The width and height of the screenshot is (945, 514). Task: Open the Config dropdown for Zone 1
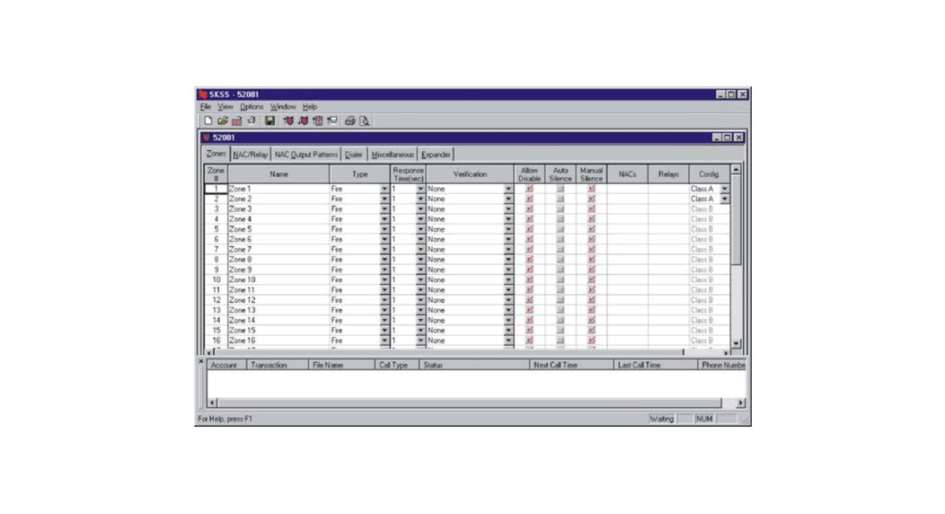point(724,189)
